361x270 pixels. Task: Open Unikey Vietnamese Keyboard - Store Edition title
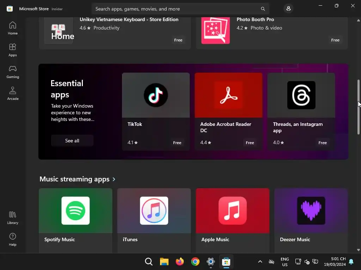(129, 20)
